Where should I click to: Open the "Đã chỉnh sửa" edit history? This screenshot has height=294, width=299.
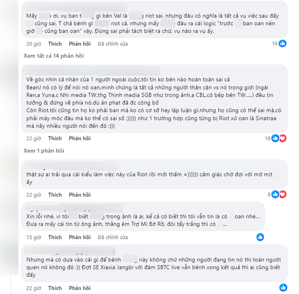point(113,44)
